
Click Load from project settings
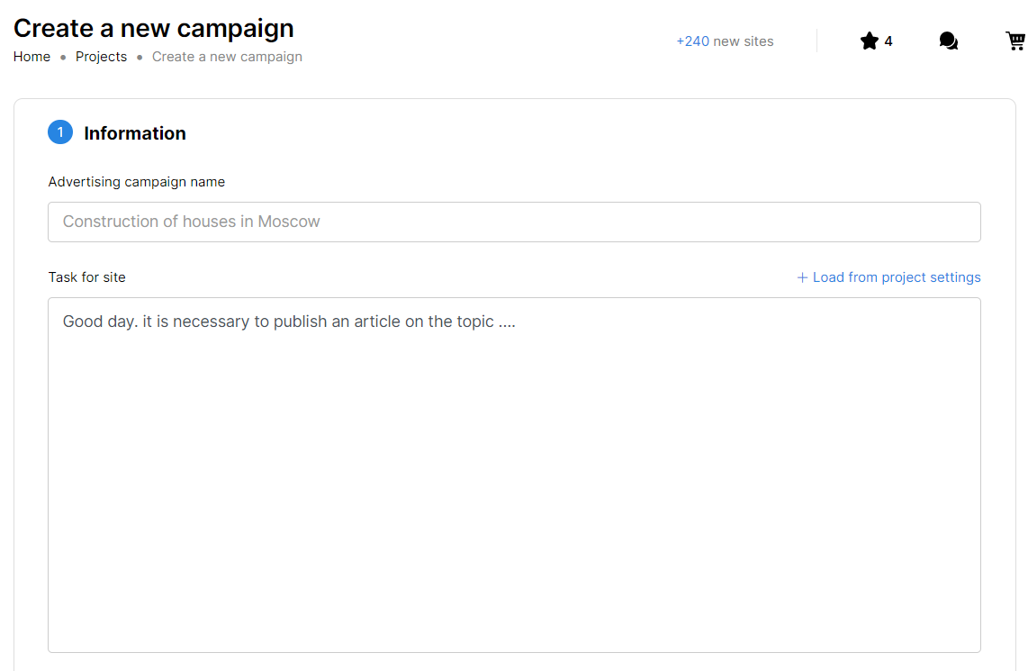tap(896, 277)
